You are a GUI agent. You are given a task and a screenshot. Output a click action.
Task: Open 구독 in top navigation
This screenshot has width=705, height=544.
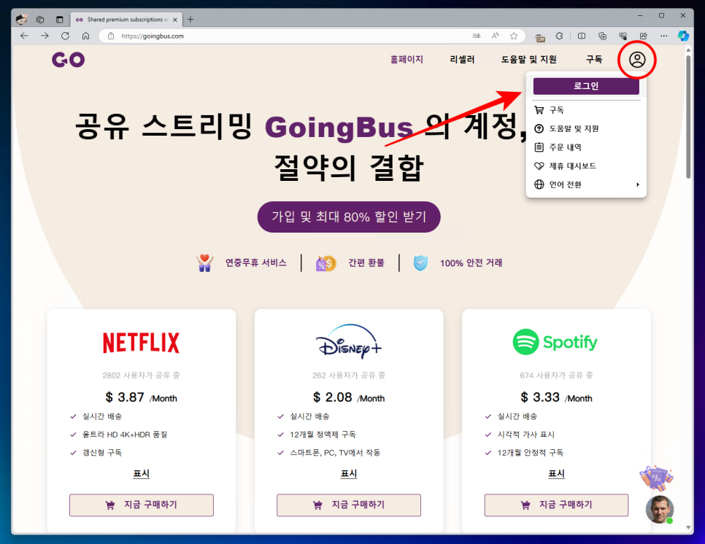click(x=594, y=59)
